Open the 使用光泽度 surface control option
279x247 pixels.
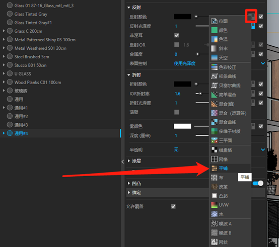click(185, 63)
